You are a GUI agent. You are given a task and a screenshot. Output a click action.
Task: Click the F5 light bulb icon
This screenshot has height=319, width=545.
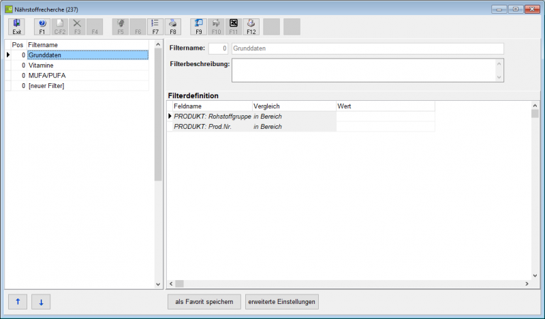(121, 27)
